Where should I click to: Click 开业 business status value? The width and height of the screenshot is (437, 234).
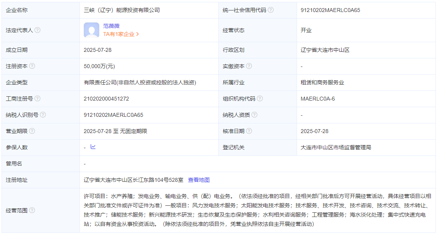(306, 30)
